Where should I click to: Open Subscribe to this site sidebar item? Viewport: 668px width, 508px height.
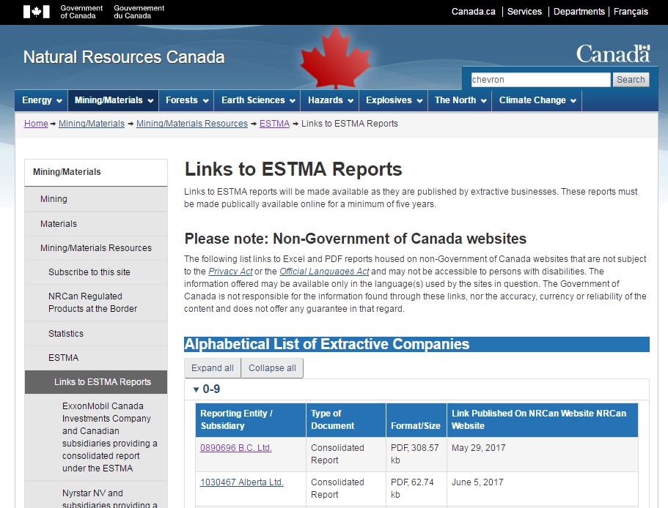[96, 272]
